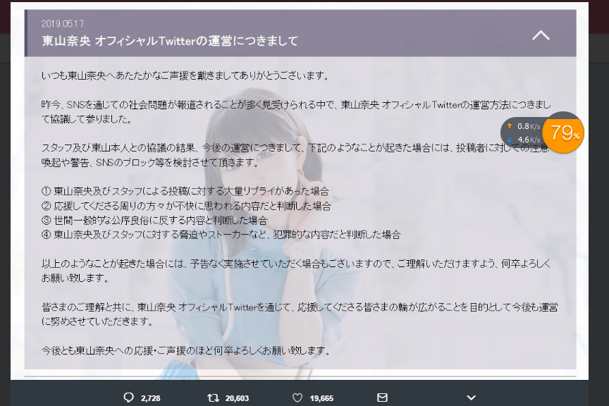Click the retweet arrows icon
The height and width of the screenshot is (406, 609).
[x=213, y=398]
